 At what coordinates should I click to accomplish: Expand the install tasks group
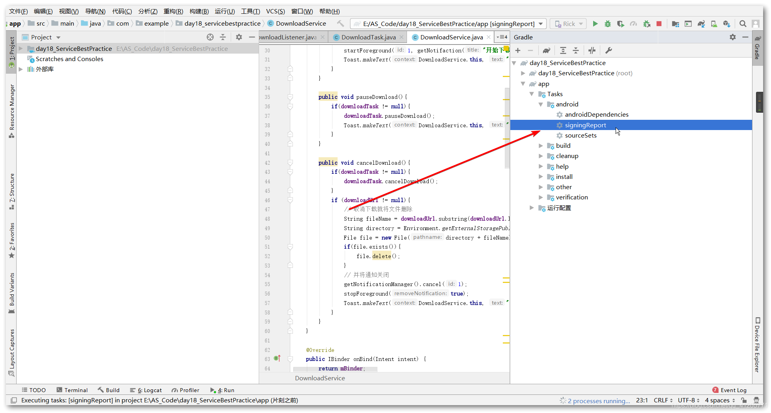point(541,177)
